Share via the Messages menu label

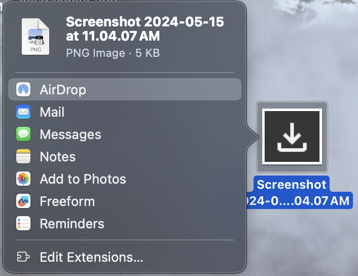[x=70, y=134]
